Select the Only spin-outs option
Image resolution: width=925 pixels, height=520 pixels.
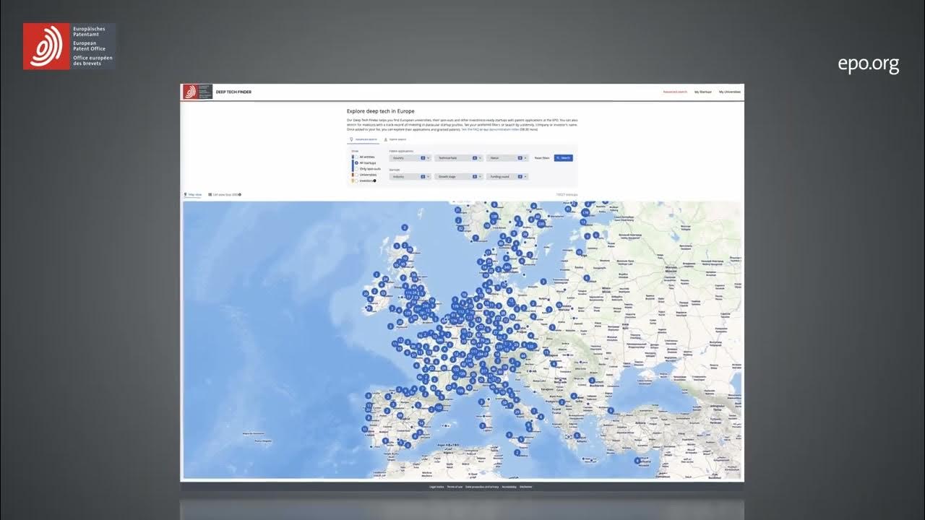[x=356, y=169]
